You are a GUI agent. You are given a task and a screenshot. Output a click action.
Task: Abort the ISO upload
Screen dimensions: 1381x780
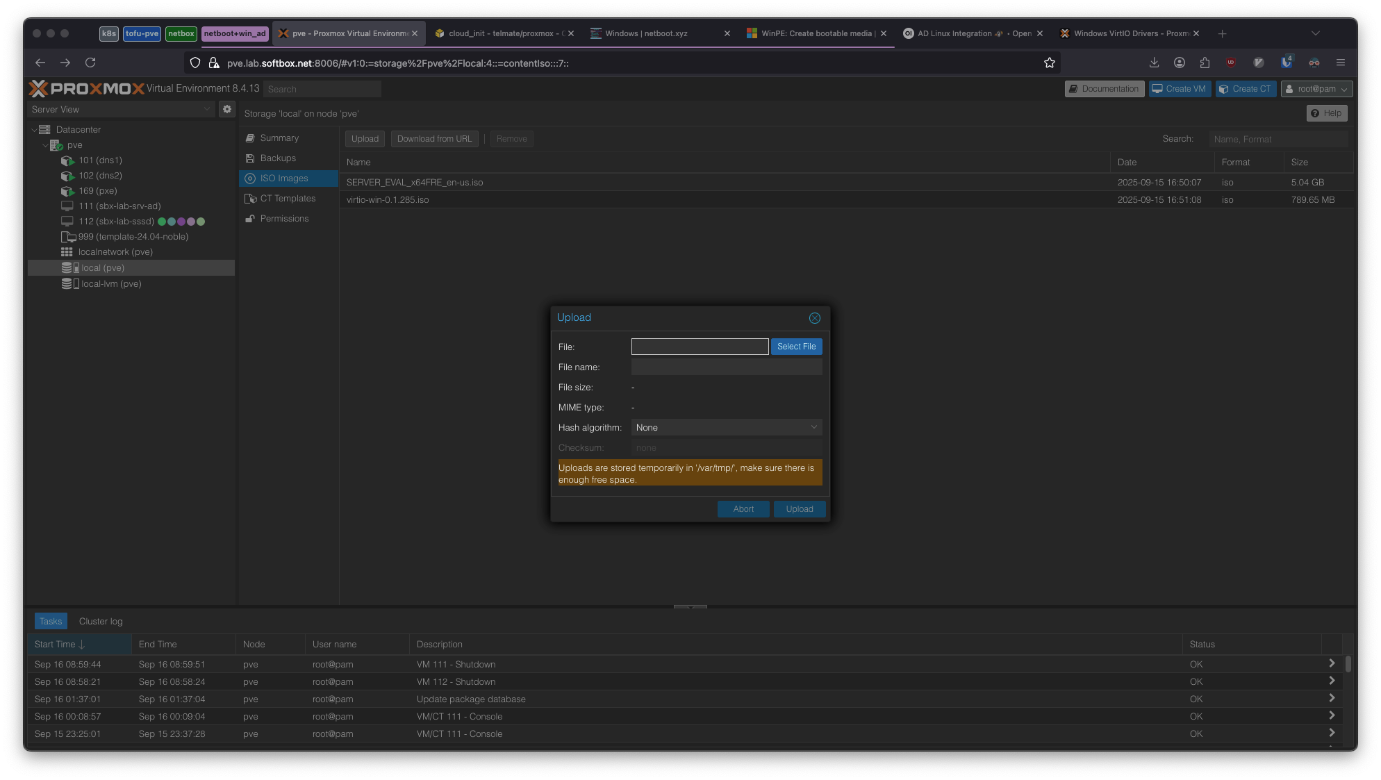click(743, 508)
